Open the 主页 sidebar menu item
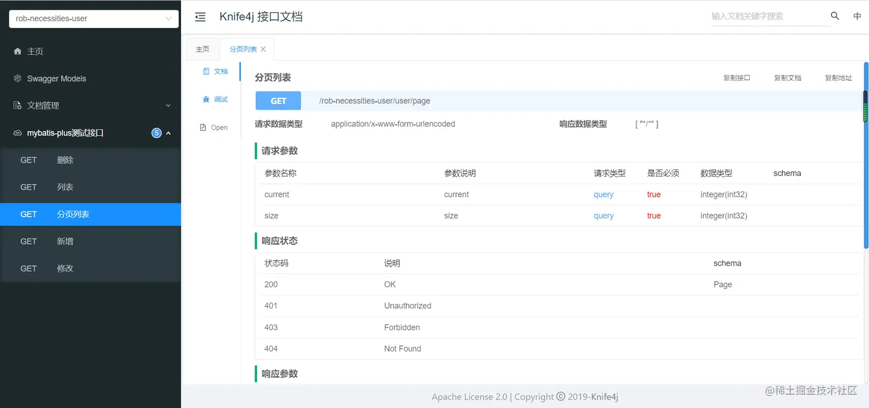The height and width of the screenshot is (408, 869). click(x=91, y=51)
